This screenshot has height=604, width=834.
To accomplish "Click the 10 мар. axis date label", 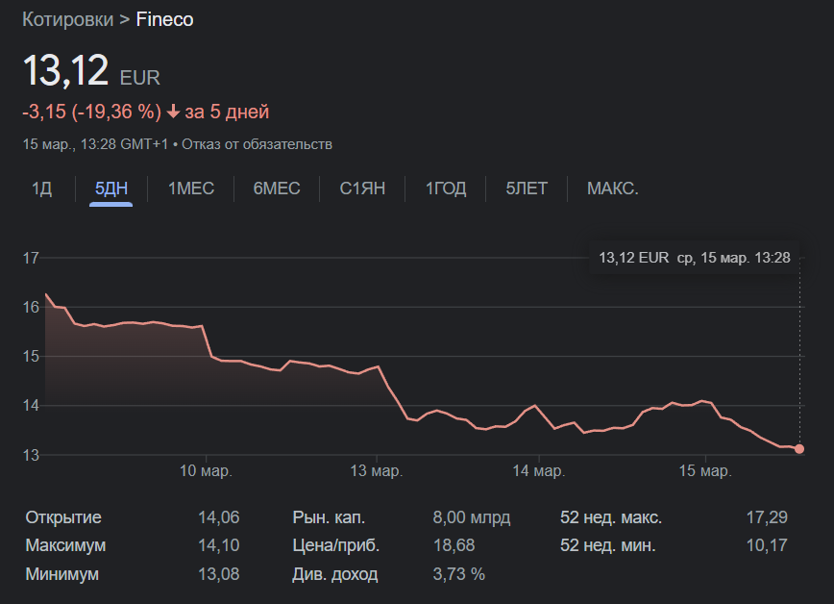I will pyautogui.click(x=206, y=471).
